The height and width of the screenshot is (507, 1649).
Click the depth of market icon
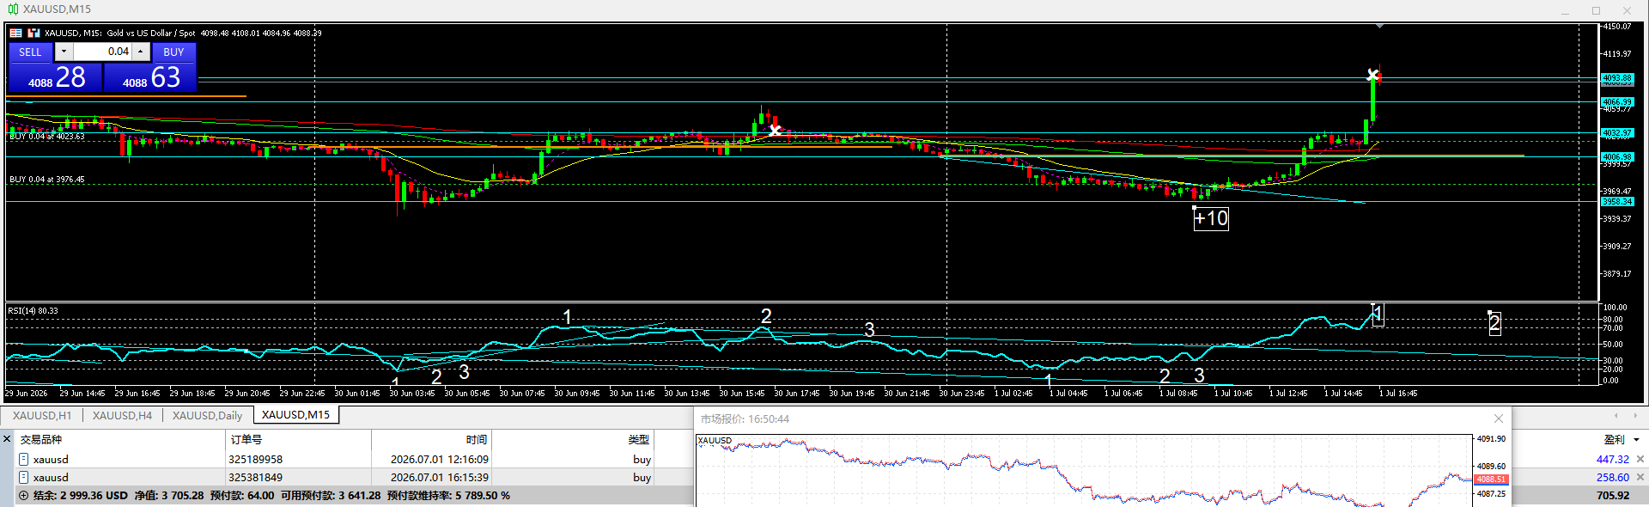tap(34, 33)
